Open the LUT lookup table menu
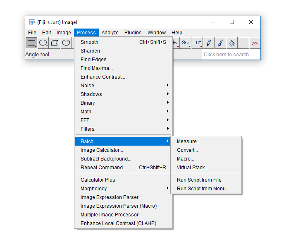This screenshot has width=284, height=247. [197, 43]
